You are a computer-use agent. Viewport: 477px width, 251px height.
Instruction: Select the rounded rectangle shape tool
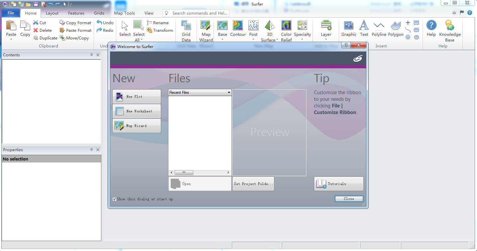416,30
